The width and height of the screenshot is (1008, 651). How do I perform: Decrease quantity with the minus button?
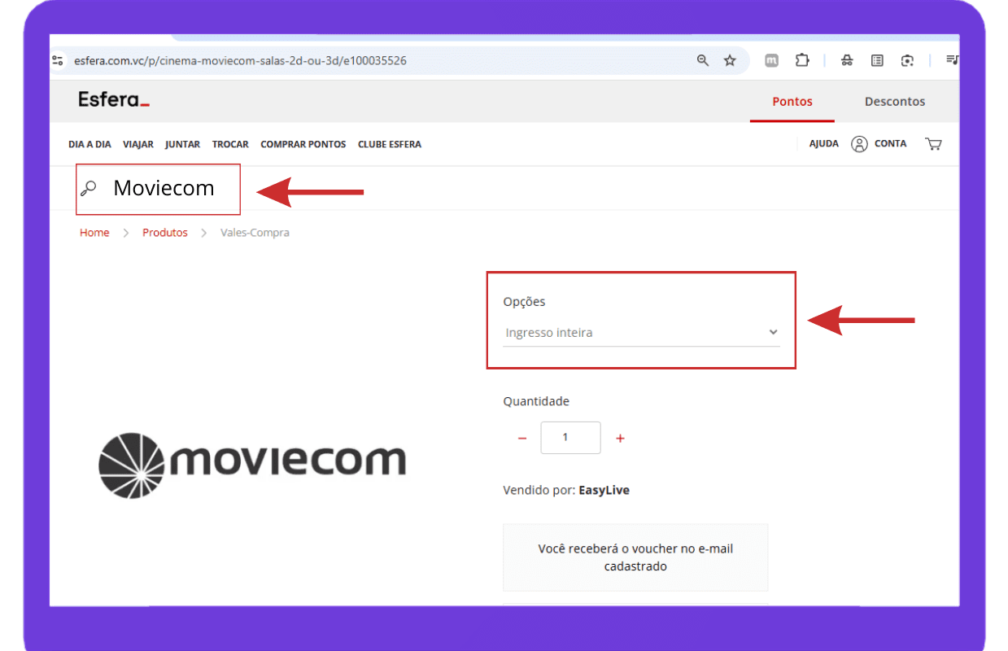click(x=522, y=439)
